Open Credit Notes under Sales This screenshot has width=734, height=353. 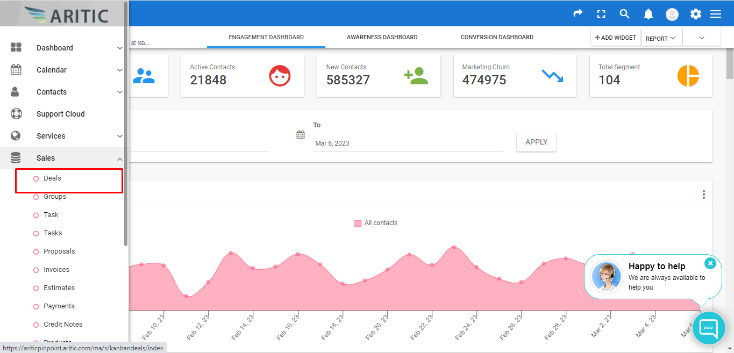click(63, 325)
